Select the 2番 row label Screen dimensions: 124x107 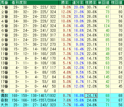click(5, 12)
